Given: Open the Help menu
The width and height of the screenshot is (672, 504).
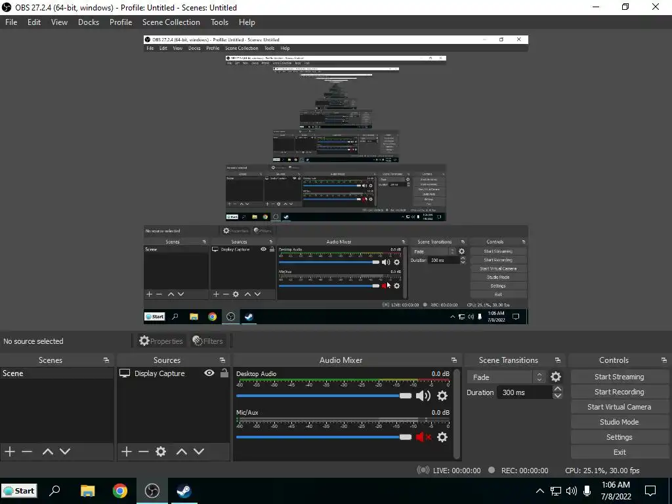Looking at the screenshot, I should (247, 22).
